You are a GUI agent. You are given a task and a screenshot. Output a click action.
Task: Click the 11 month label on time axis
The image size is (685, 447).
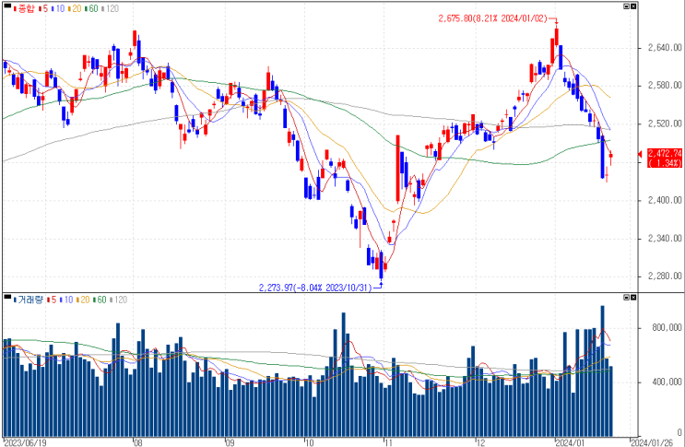click(388, 442)
